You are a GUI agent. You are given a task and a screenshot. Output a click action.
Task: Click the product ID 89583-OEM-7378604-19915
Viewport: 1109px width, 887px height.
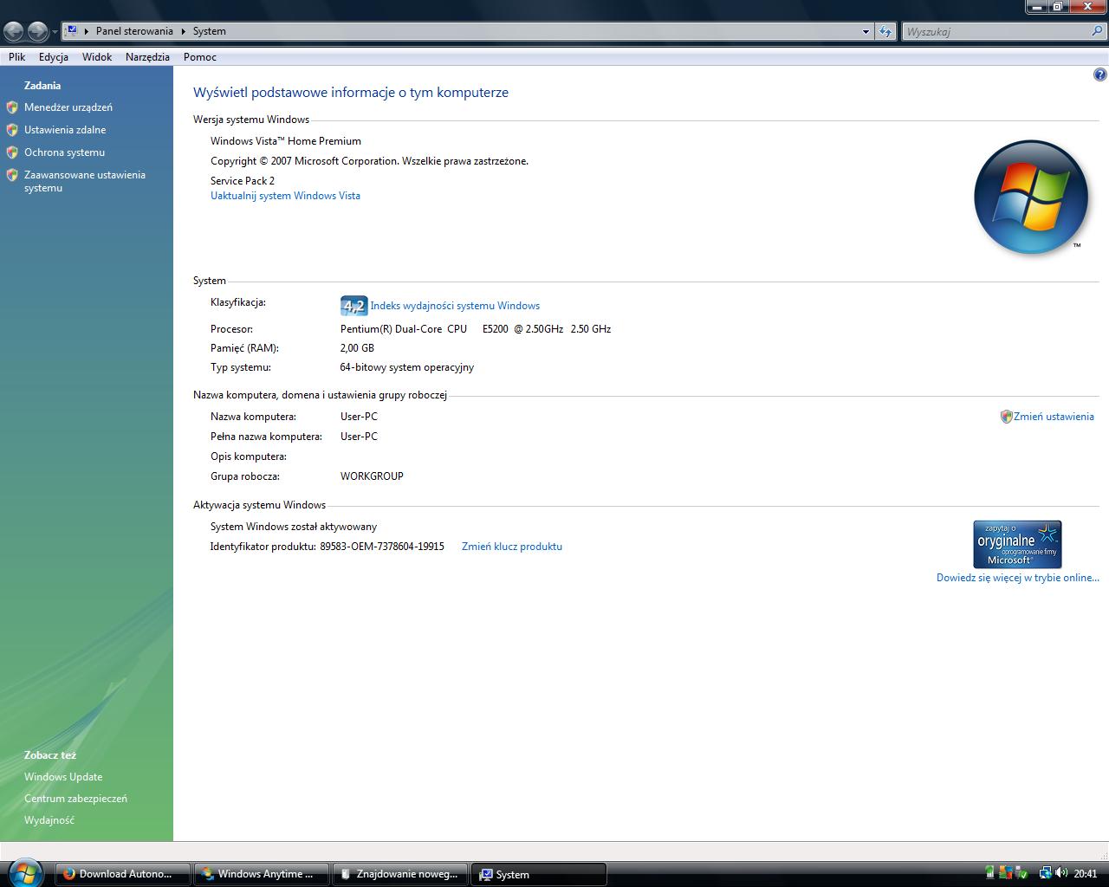(382, 547)
